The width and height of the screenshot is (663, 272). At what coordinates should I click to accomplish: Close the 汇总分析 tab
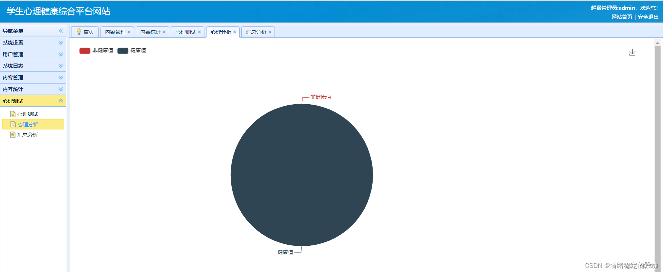[270, 32]
